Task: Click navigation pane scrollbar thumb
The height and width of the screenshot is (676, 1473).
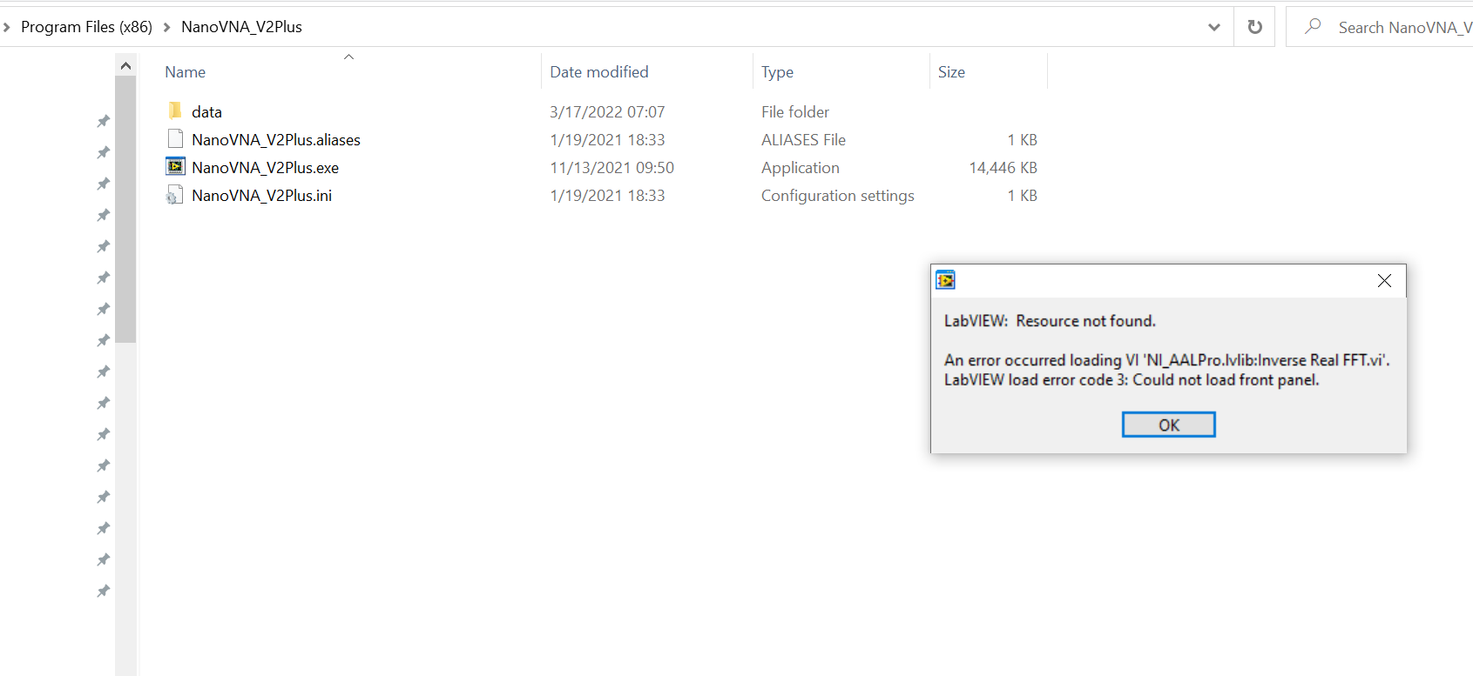Action: coord(125,209)
